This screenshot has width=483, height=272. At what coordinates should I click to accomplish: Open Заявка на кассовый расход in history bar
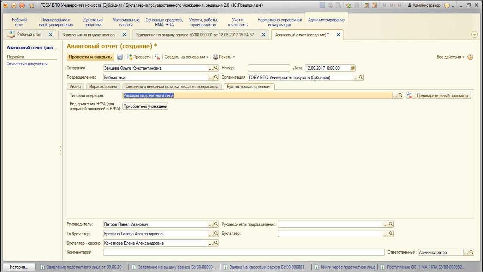click(x=265, y=267)
